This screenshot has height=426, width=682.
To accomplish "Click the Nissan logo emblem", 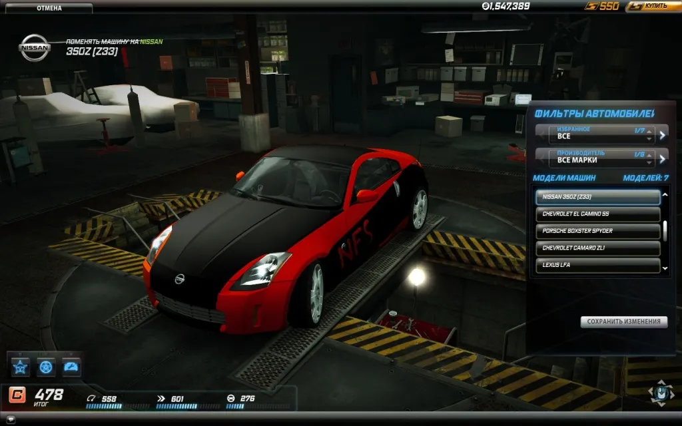I will click(35, 47).
